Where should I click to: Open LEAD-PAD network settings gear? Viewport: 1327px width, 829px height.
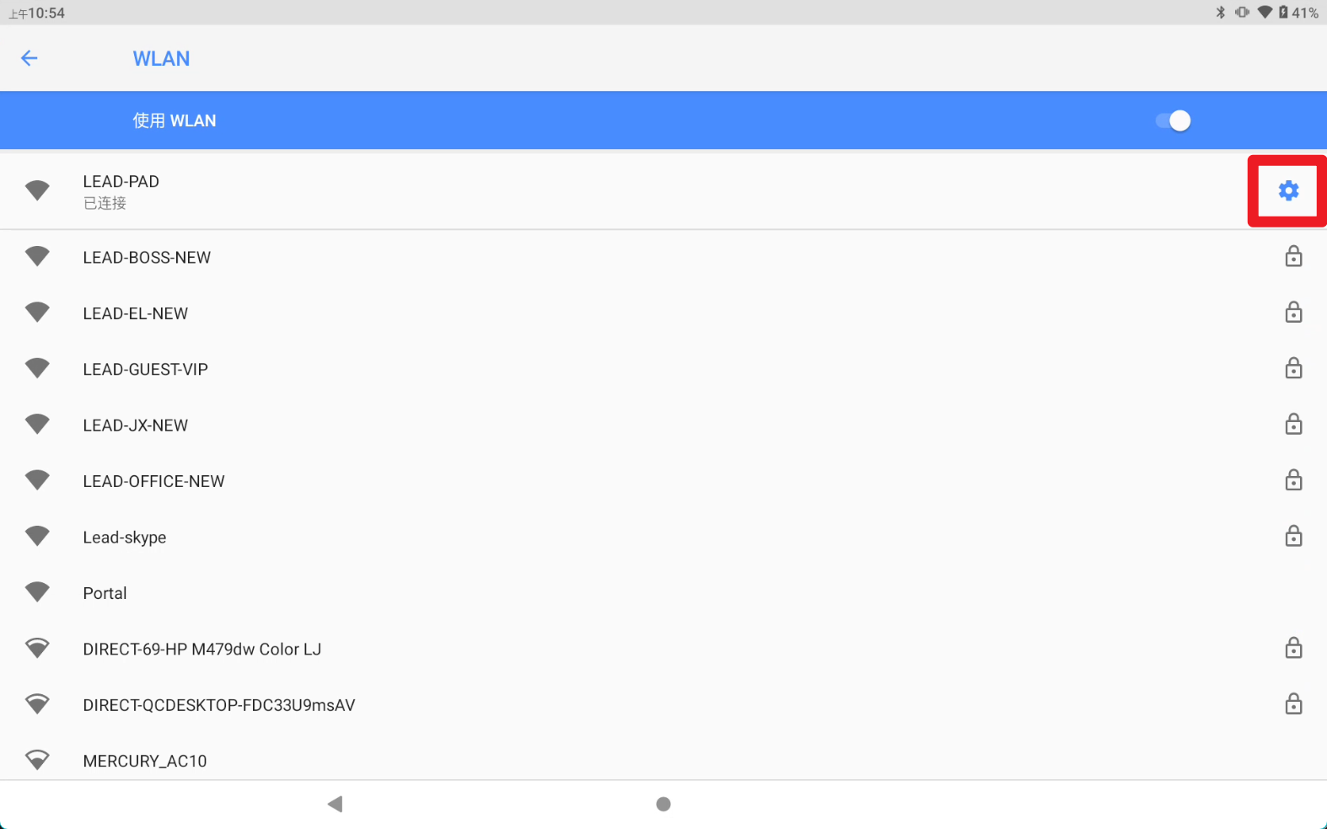pos(1288,191)
